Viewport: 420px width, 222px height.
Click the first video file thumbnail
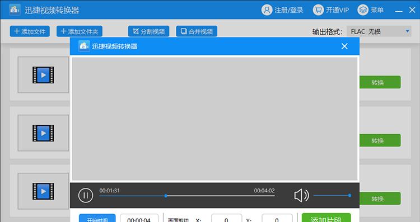coord(43,75)
